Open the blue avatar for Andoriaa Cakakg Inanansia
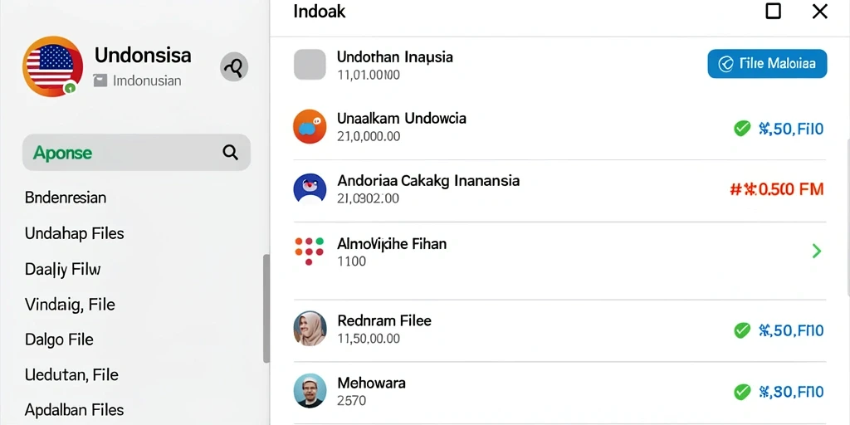Viewport: 850px width, 425px height. (x=310, y=189)
